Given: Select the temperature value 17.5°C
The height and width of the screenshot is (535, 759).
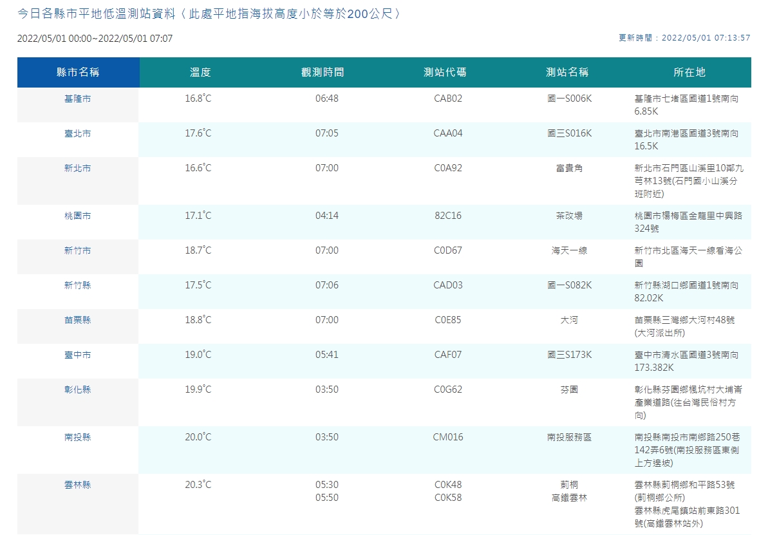Looking at the screenshot, I should [x=198, y=286].
